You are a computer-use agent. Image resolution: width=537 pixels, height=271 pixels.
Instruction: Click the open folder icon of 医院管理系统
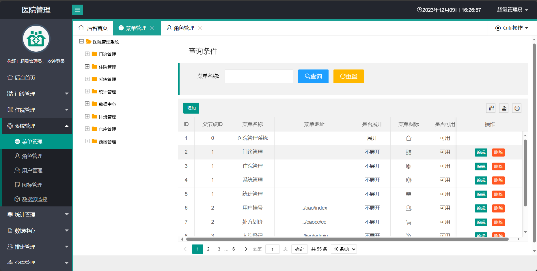(89, 42)
